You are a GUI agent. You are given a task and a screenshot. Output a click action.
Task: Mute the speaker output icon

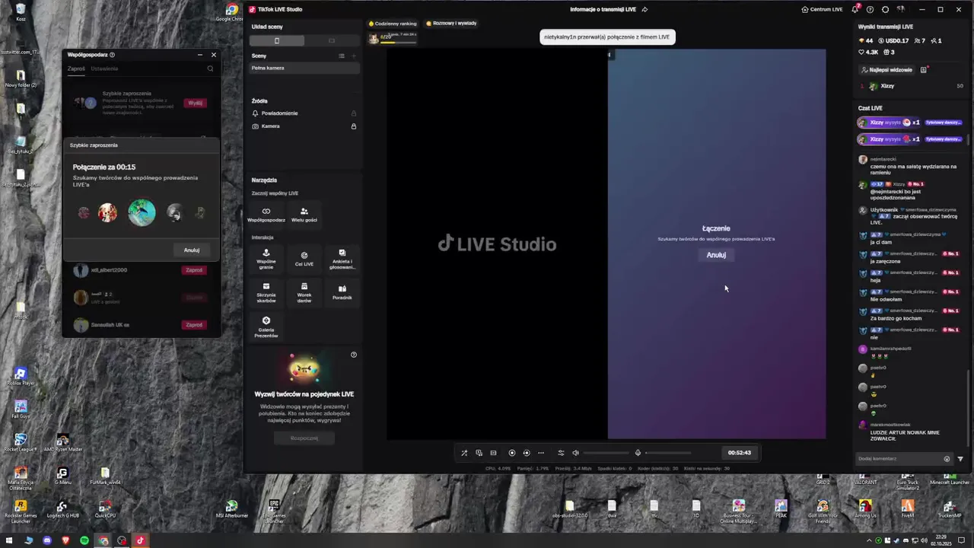point(575,453)
